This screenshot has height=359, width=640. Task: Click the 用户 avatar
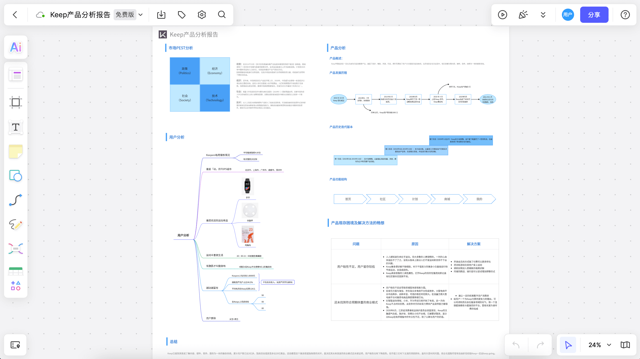coord(568,15)
